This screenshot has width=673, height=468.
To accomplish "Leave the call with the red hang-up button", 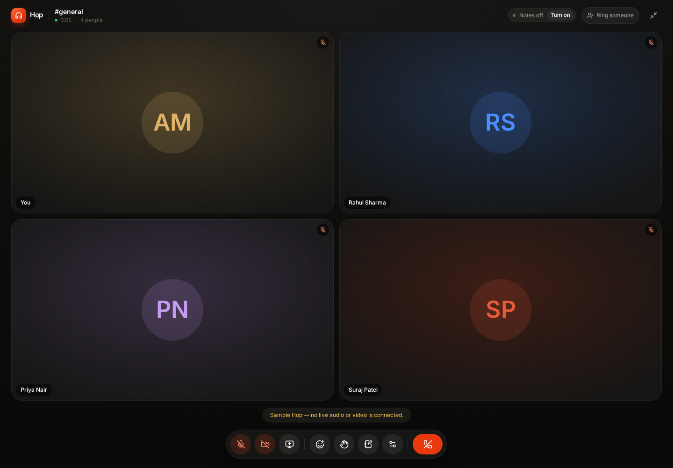I will (x=428, y=444).
